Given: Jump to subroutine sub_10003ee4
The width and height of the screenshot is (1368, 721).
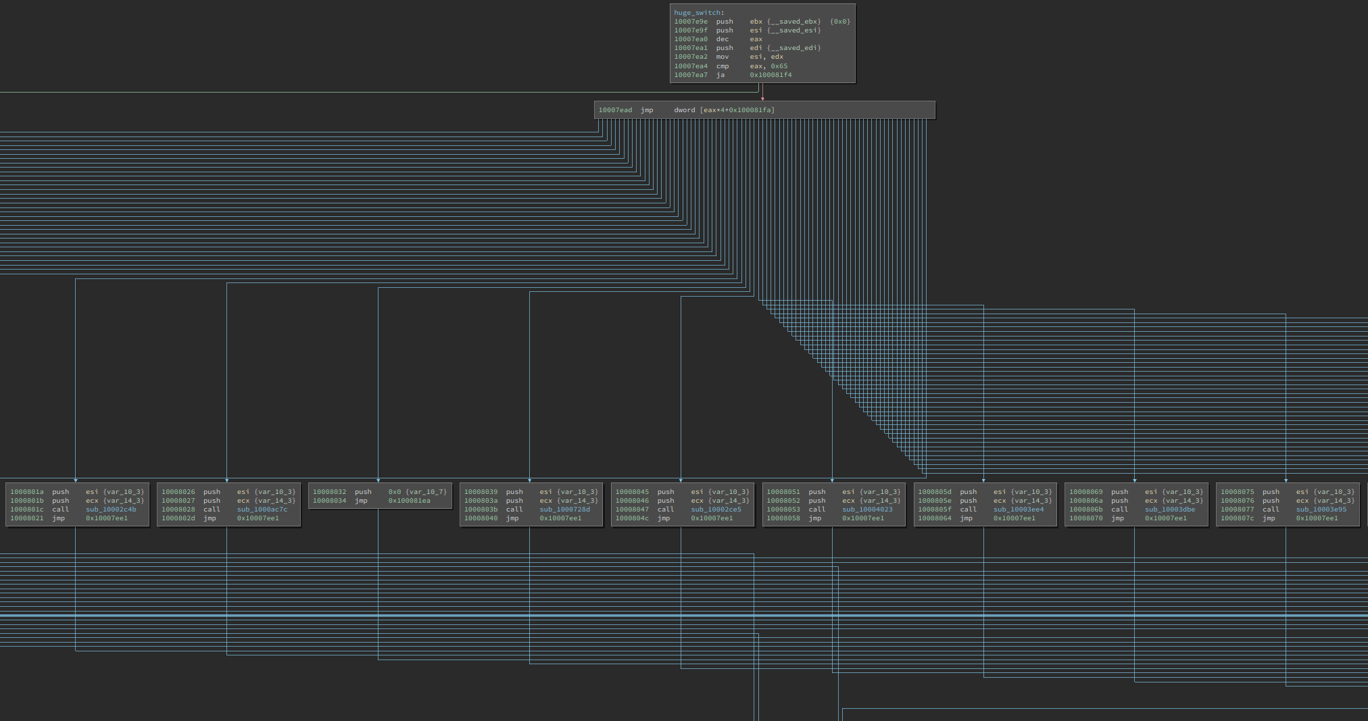Looking at the screenshot, I should [x=1019, y=509].
